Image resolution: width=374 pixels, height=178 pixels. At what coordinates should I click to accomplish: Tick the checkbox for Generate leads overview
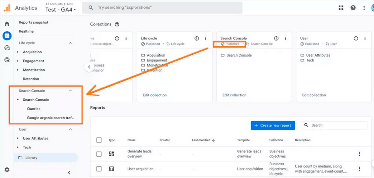tap(99, 154)
